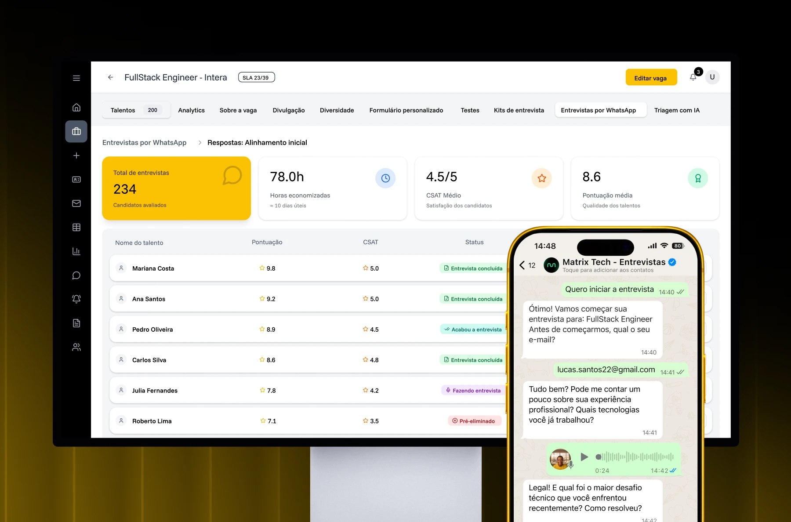
Task: Click the clock icon on Horas economizadas card
Action: coord(385,178)
